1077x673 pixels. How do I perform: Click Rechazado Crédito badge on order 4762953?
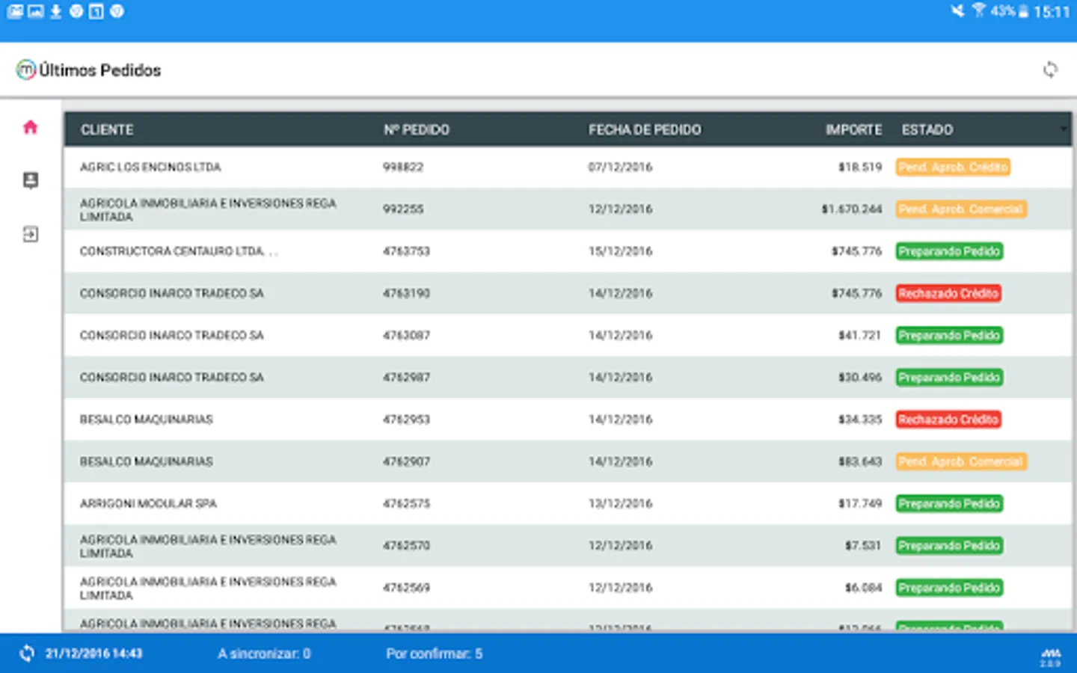[948, 420]
